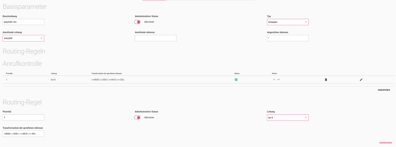
Task: Edit the bri-0 rule with pencil icon
Action: click(361, 79)
